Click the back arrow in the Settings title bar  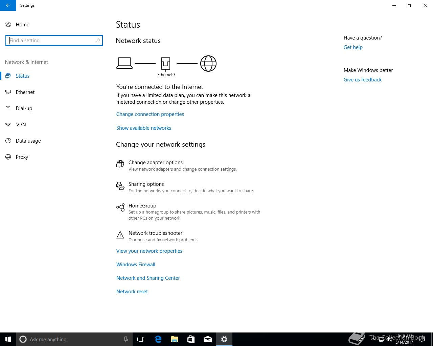[8, 5]
